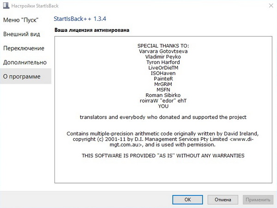Click the roirraW "edor" ehT line
Screen dimensions: 277x208
(x=163, y=101)
